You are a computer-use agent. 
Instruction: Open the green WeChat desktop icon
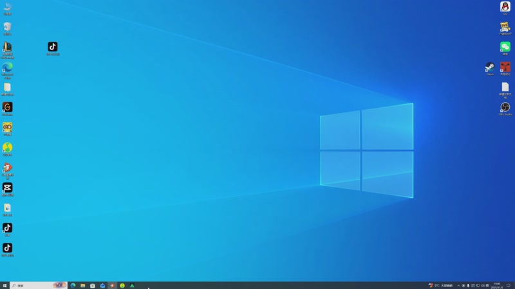[505, 48]
